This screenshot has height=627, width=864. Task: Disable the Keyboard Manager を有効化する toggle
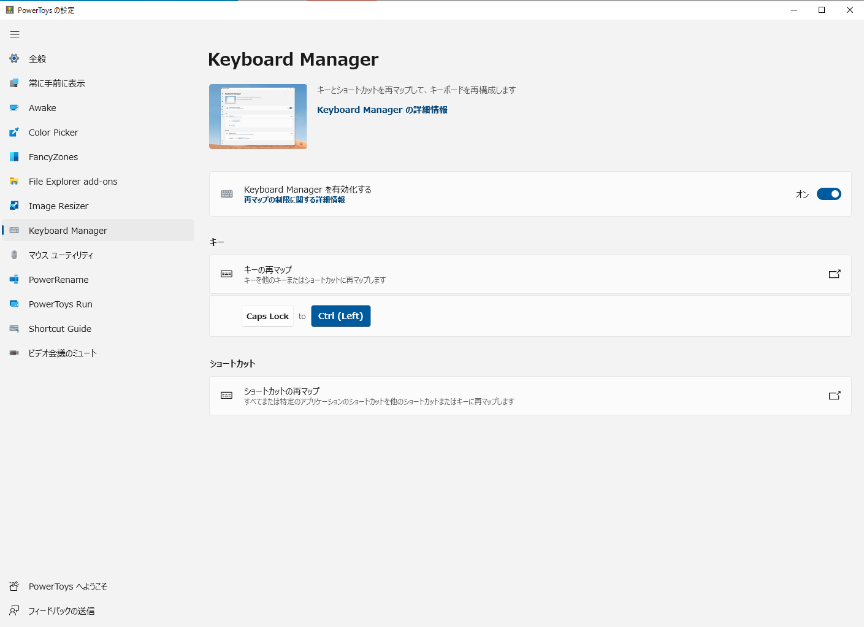pos(828,194)
